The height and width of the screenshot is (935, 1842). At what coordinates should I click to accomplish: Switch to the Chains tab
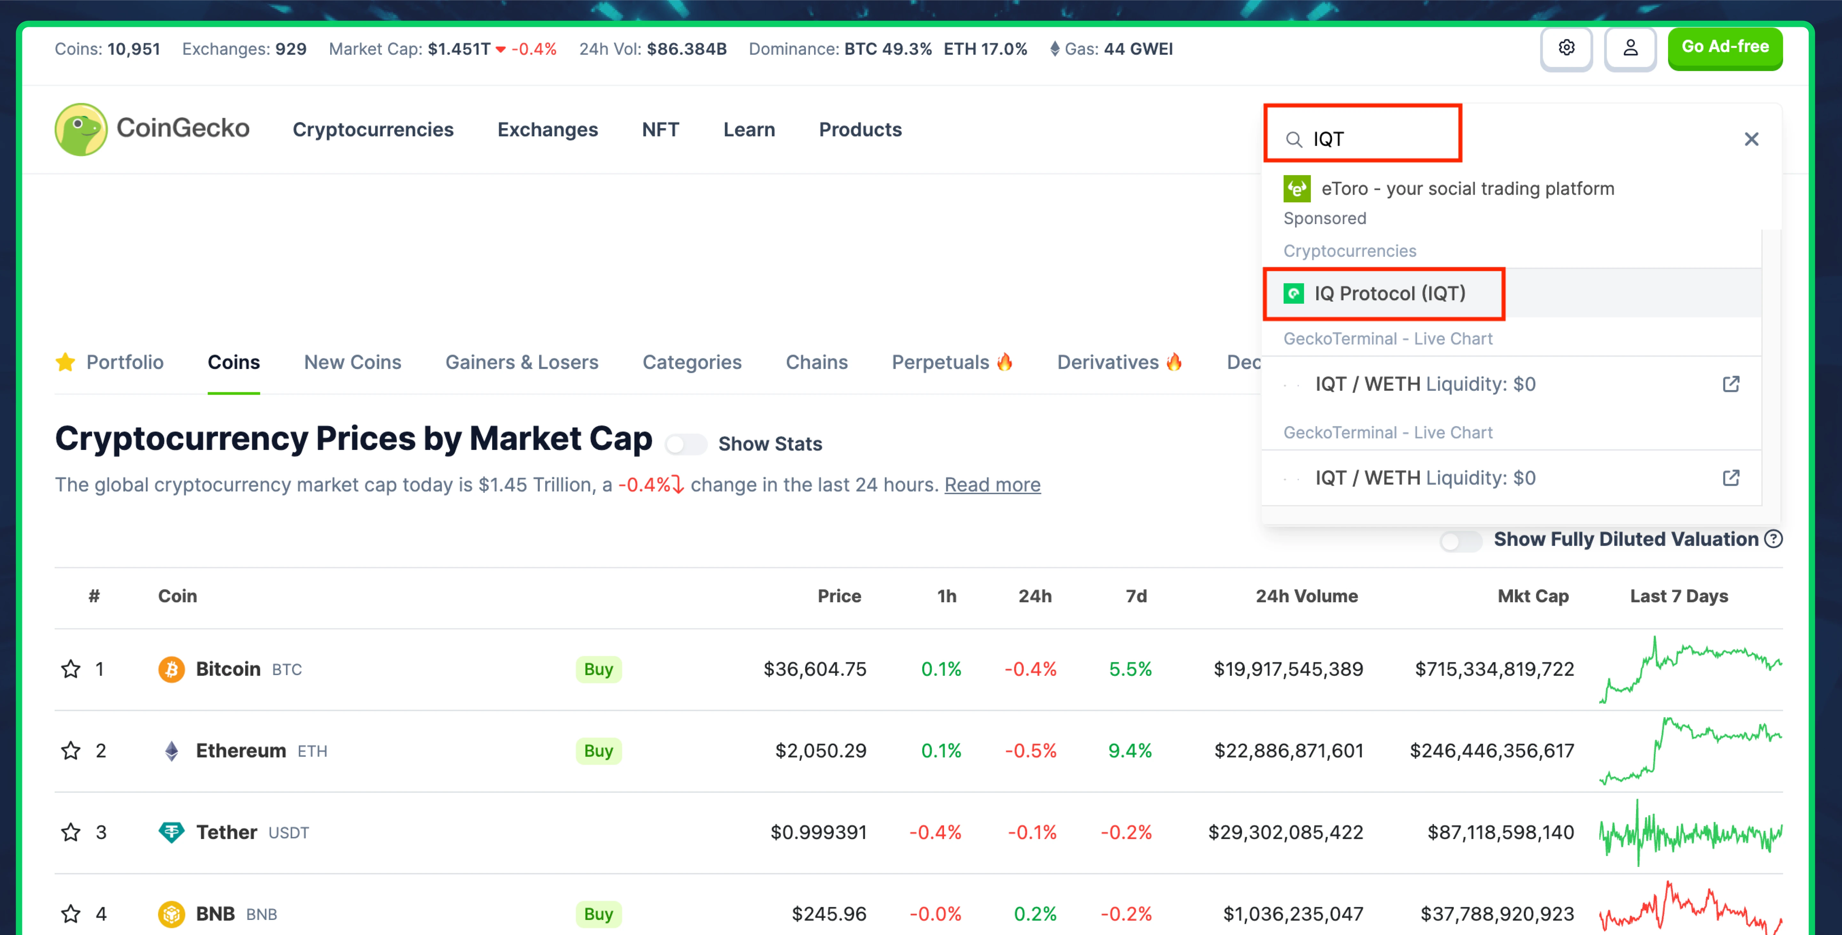pyautogui.click(x=817, y=362)
